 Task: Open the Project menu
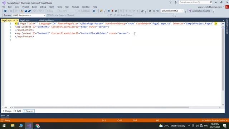point(25,7)
